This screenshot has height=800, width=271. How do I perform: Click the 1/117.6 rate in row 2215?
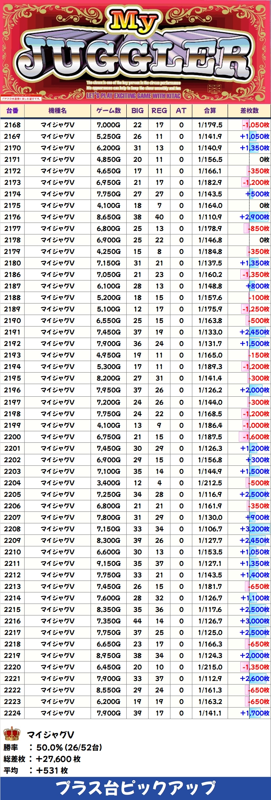coord(210,609)
